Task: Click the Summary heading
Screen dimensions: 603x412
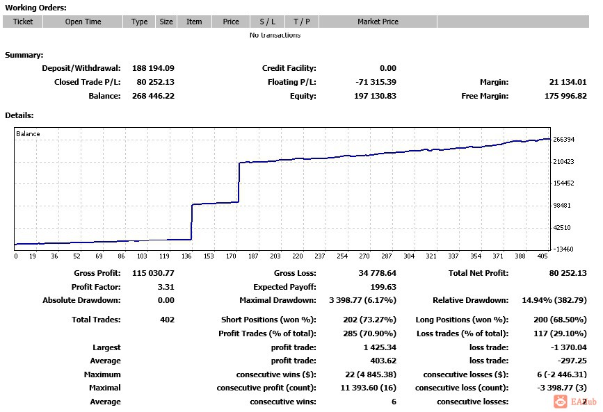Action: [x=24, y=55]
